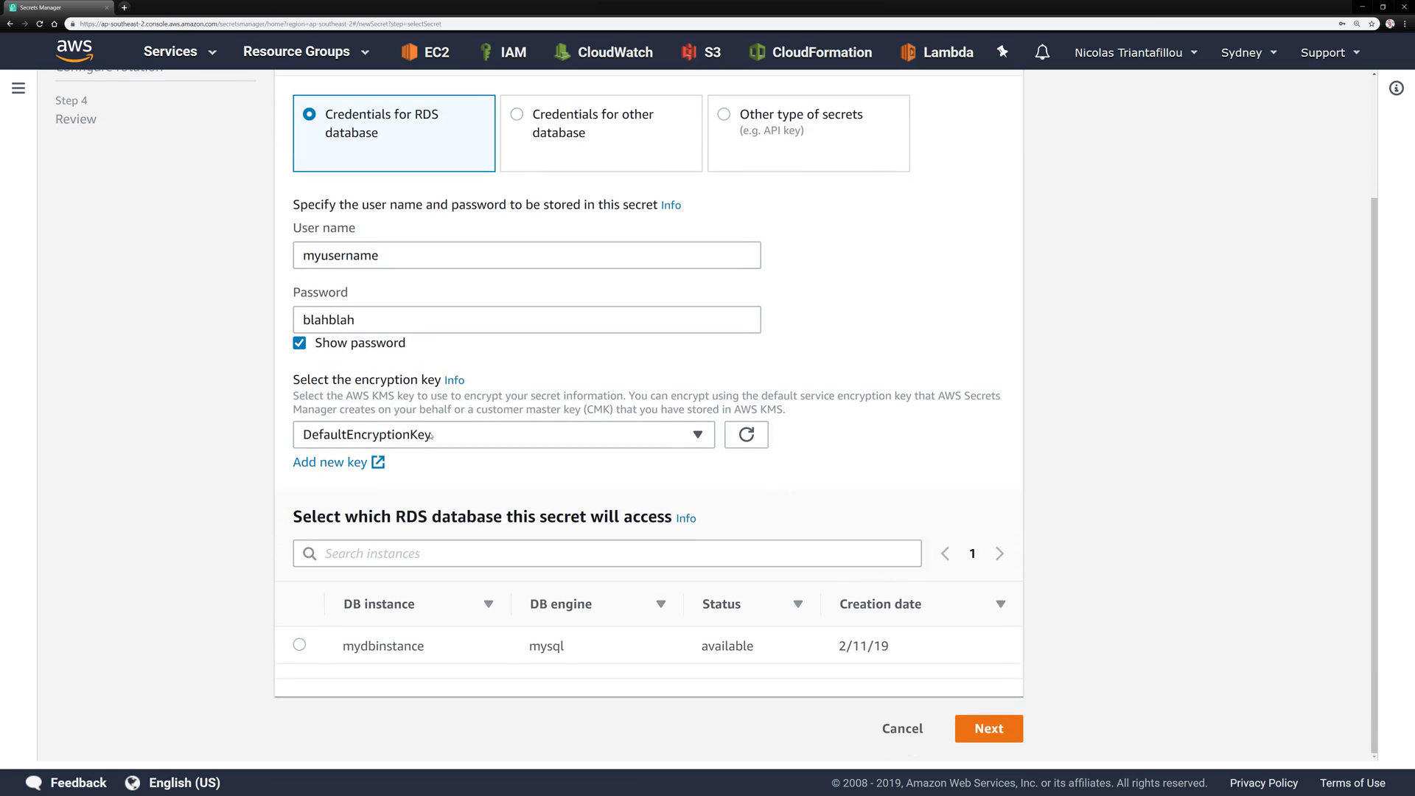The height and width of the screenshot is (796, 1415).
Task: Open the DefaultEncryptionKey dropdown
Action: [503, 435]
